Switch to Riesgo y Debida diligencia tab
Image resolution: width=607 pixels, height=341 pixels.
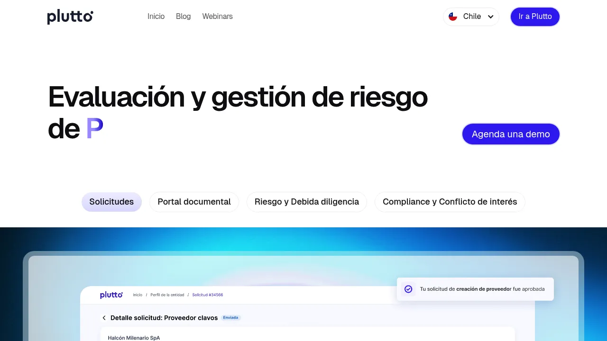[x=307, y=202]
